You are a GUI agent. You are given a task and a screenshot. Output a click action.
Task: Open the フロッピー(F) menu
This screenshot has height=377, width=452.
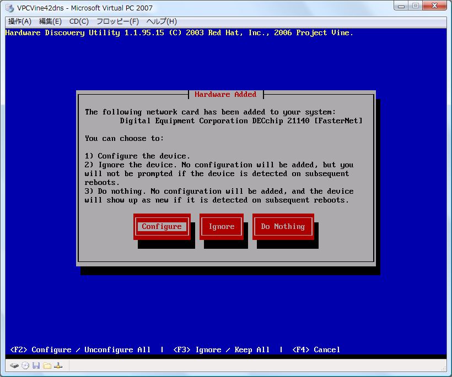[117, 21]
